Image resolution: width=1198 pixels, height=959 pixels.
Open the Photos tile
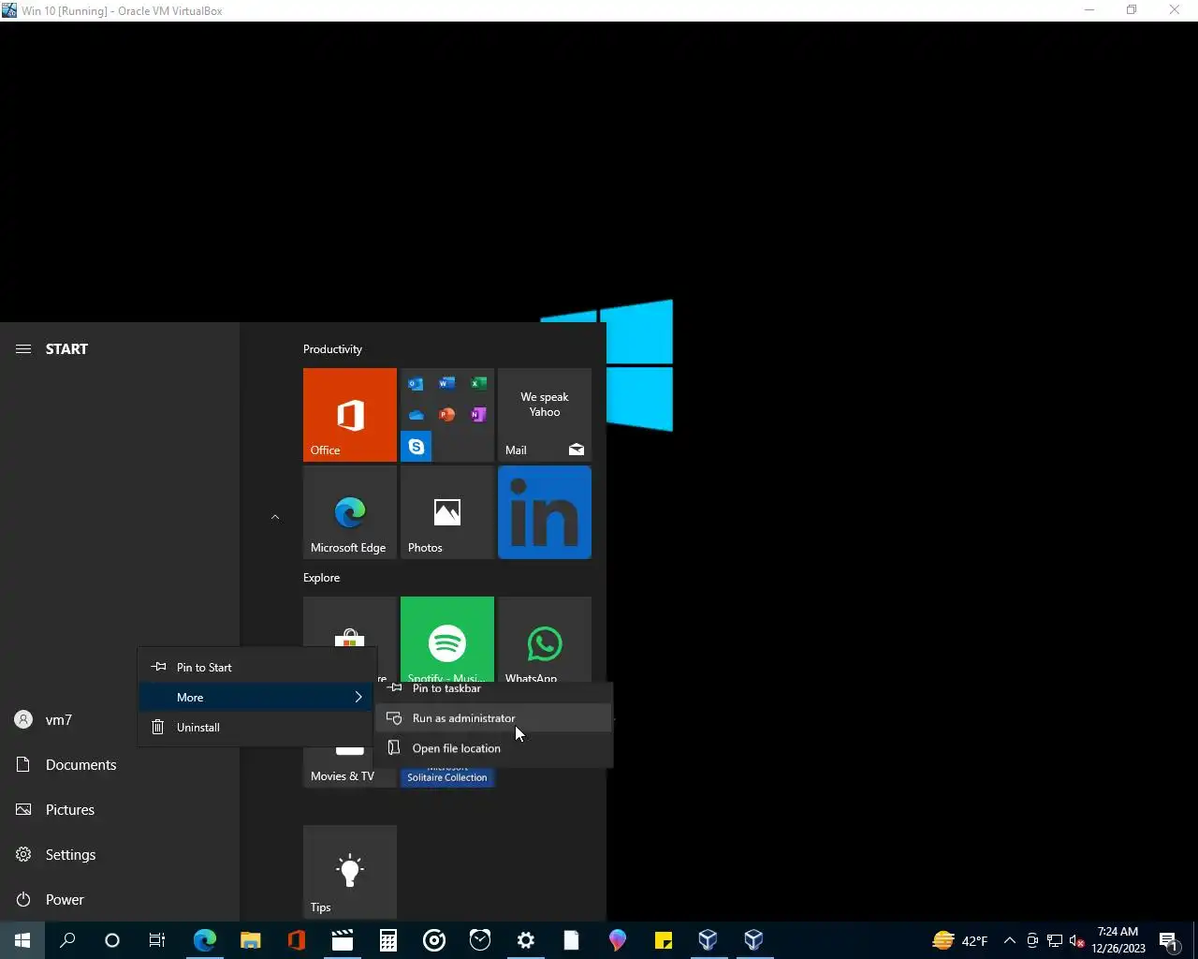point(447,512)
